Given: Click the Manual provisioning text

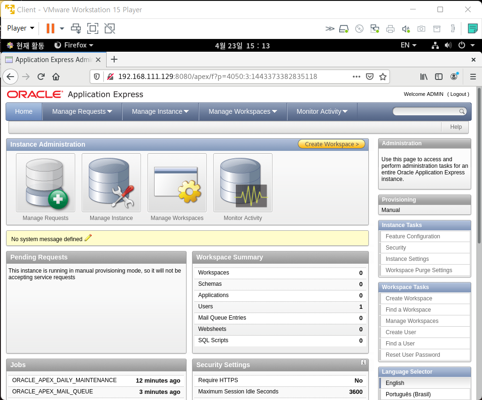Looking at the screenshot, I should 390,210.
